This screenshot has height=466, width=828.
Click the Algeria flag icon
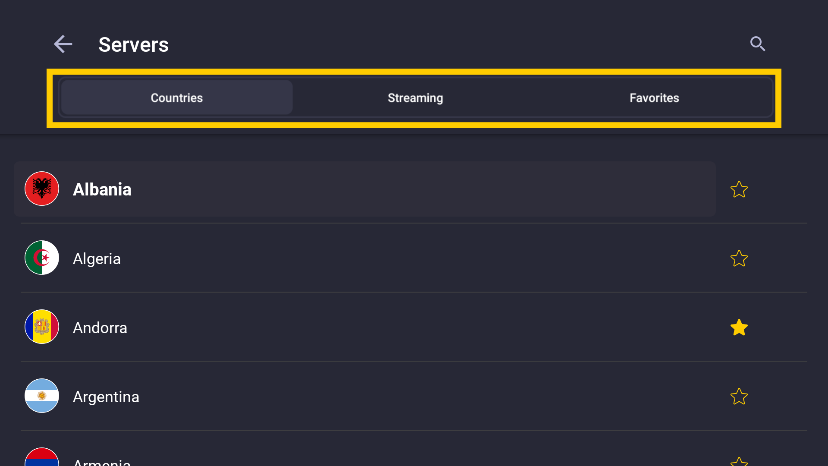(x=42, y=258)
